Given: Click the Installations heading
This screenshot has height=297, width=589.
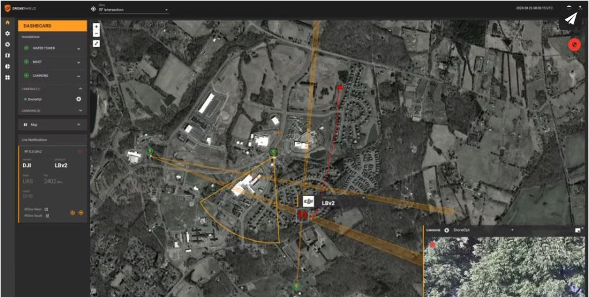Looking at the screenshot, I should point(31,37).
